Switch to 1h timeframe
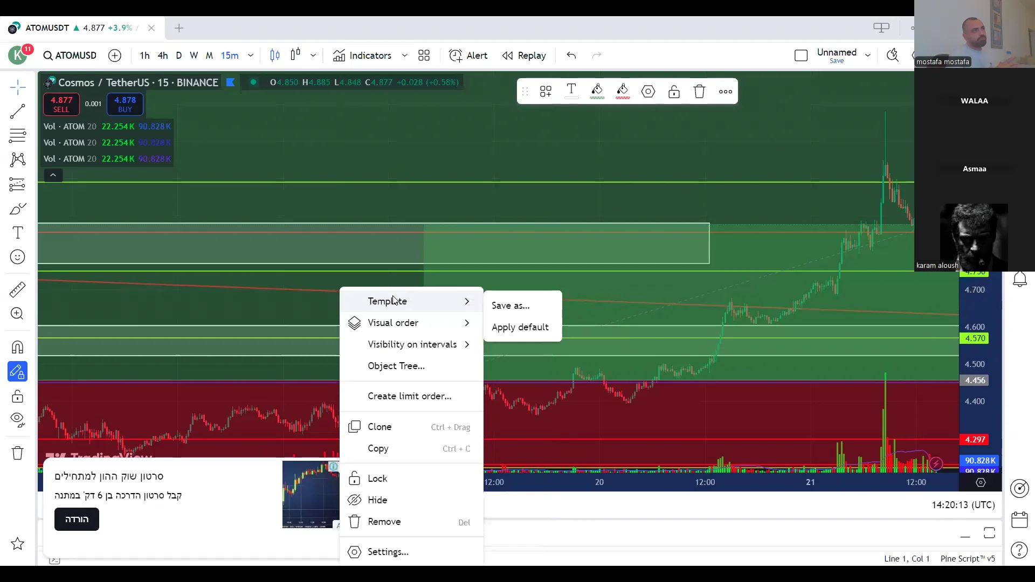 point(144,56)
